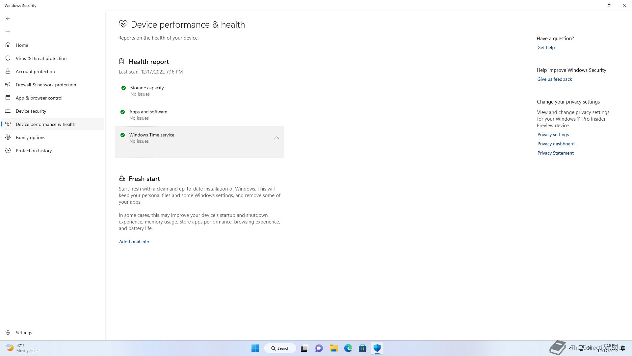Select Device security in sidebar
632x356 pixels.
(31, 111)
